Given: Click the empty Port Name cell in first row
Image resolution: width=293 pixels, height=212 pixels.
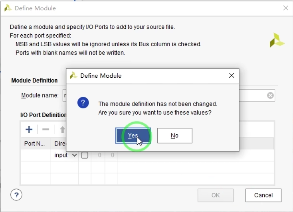Looking at the screenshot, I should coord(36,155).
